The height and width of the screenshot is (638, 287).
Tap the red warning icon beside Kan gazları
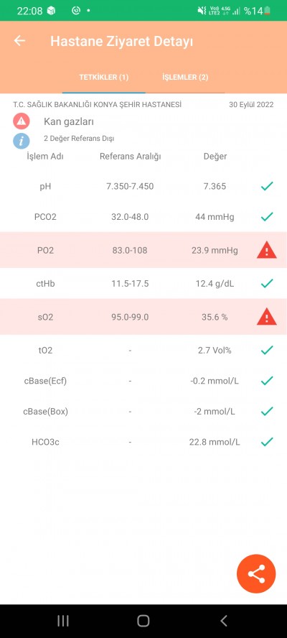click(21, 121)
